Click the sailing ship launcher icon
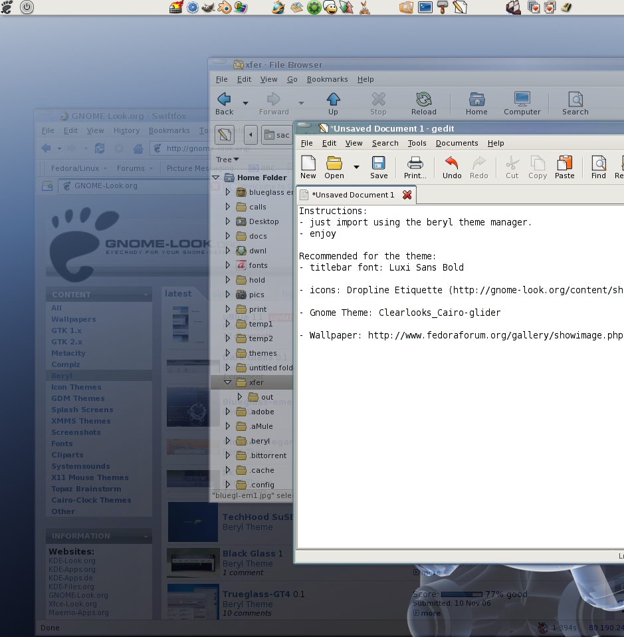The height and width of the screenshot is (637, 624). click(x=513, y=7)
